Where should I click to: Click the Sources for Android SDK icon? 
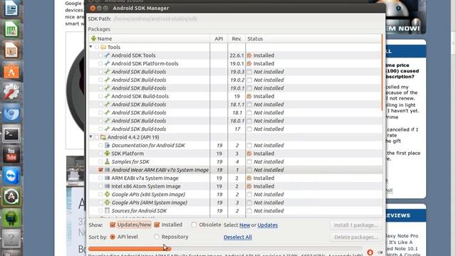[107, 210]
